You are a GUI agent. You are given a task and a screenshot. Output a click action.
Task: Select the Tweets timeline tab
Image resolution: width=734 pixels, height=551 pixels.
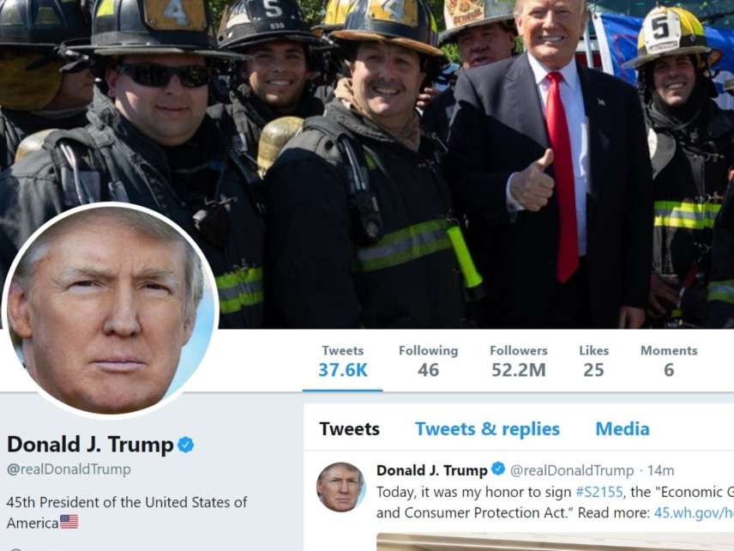click(x=350, y=429)
